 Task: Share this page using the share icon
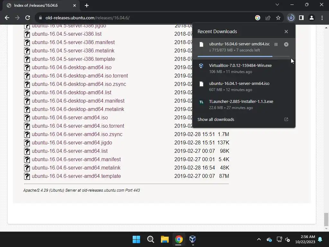coord(268,18)
